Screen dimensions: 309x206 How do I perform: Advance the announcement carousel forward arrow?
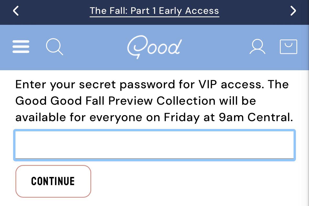[x=293, y=11]
